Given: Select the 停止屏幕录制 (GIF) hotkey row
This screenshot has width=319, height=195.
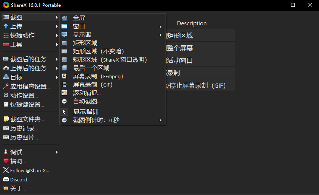Looking at the screenshot, I should (x=200, y=85).
